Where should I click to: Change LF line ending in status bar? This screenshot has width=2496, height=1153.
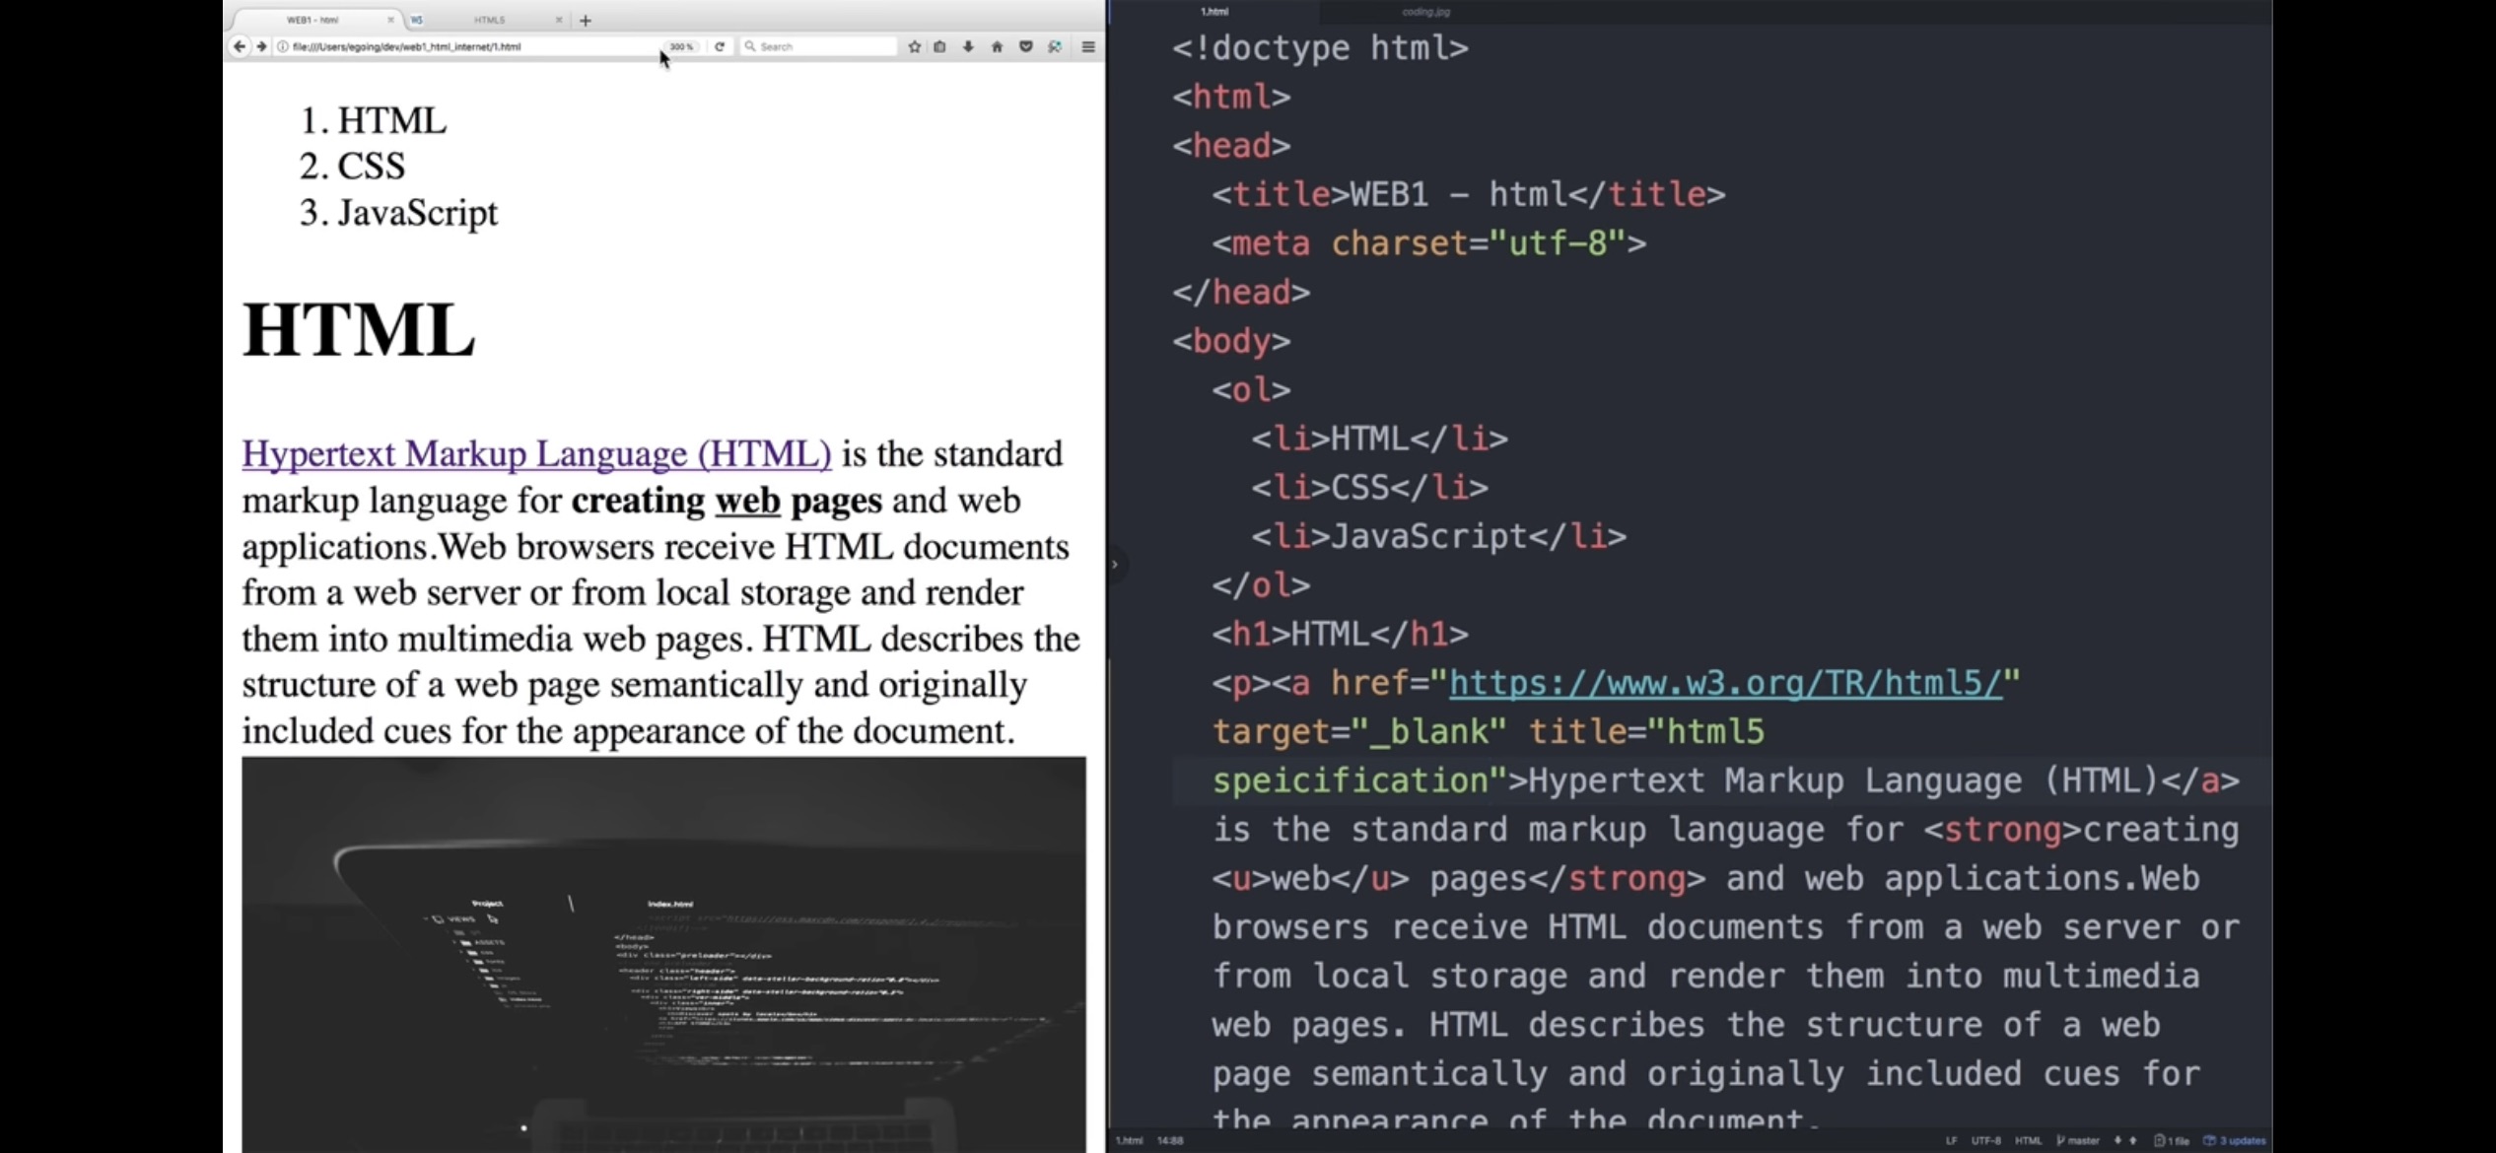point(1951,1140)
